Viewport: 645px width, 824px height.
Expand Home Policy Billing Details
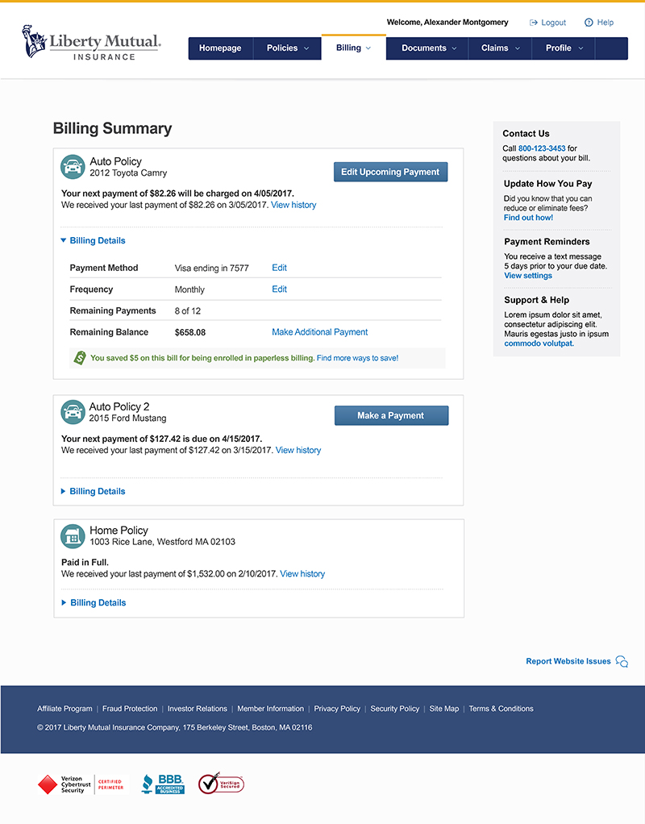click(x=94, y=603)
